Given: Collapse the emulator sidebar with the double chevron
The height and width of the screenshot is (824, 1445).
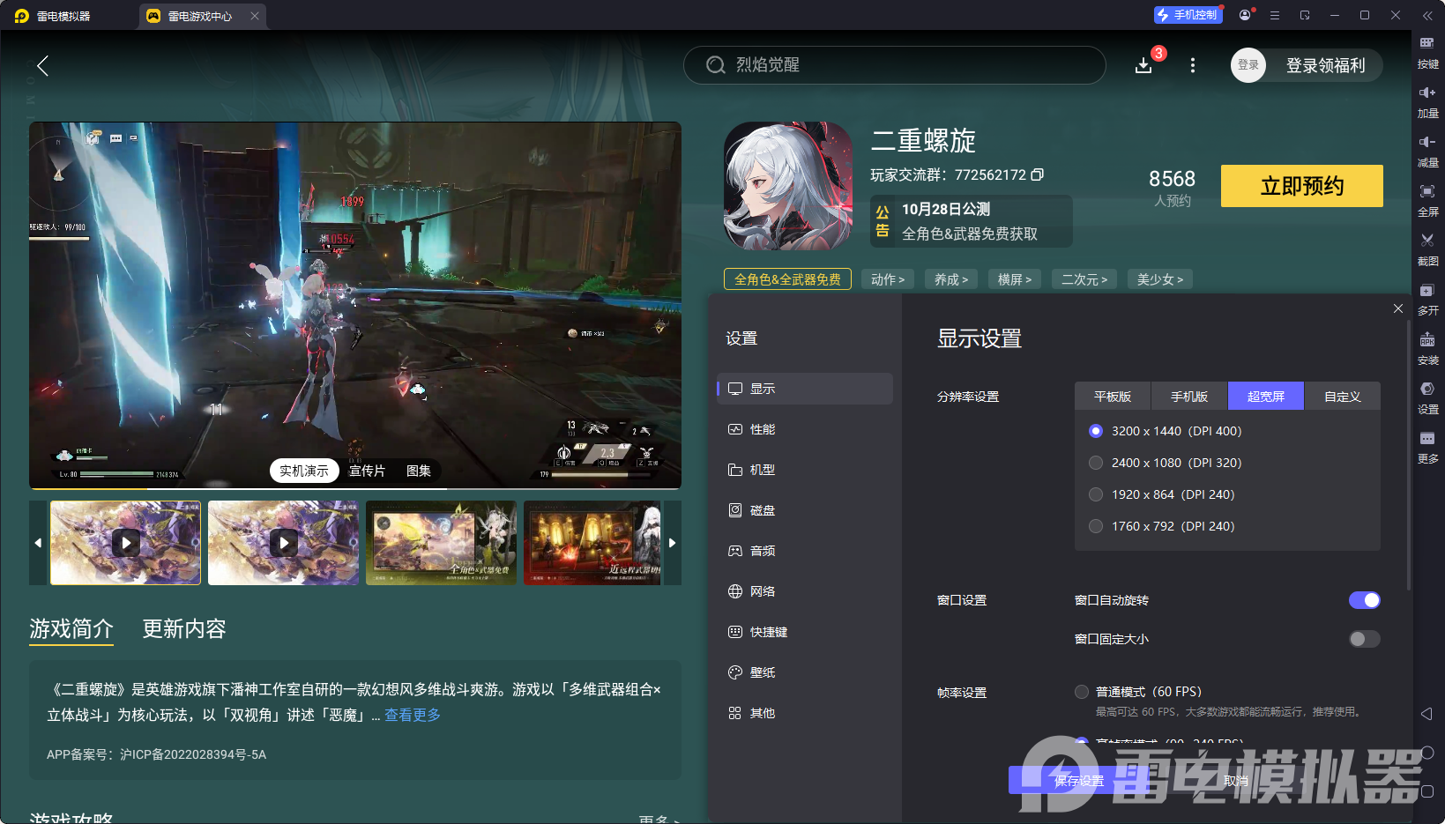Looking at the screenshot, I should coord(1429,15).
